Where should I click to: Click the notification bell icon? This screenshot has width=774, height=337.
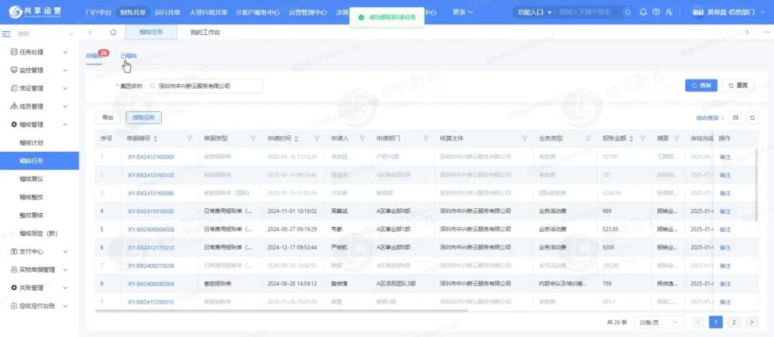(x=643, y=12)
